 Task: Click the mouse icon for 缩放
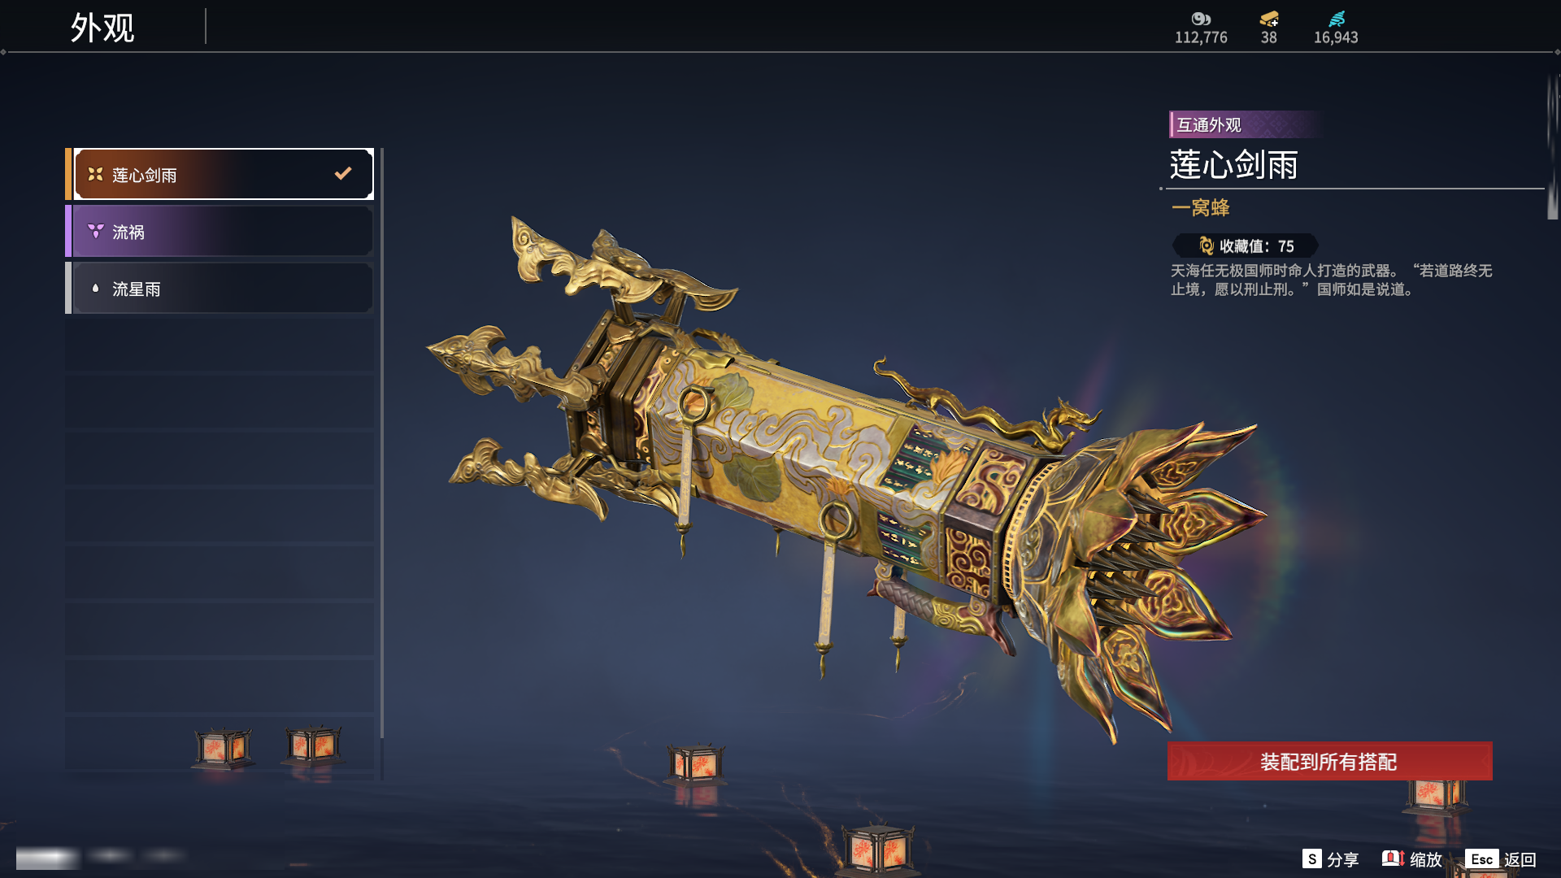1393,858
